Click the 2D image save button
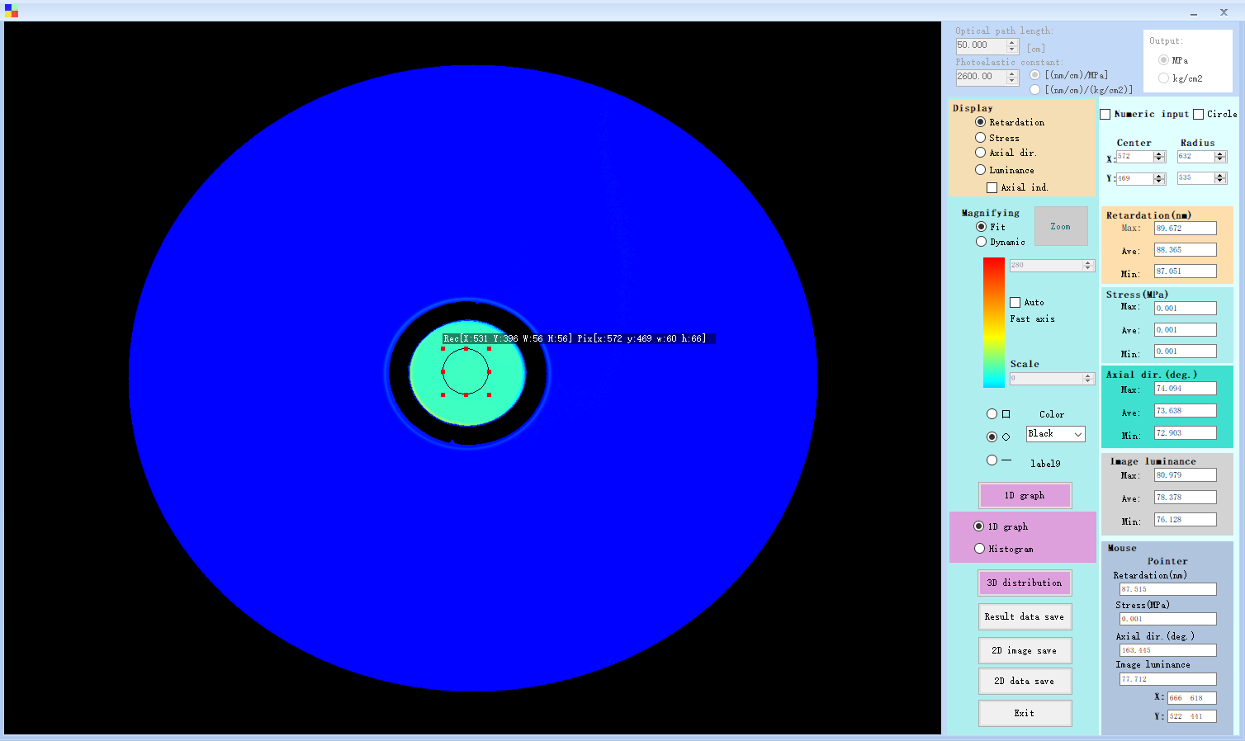The width and height of the screenshot is (1245, 741). [x=1025, y=650]
